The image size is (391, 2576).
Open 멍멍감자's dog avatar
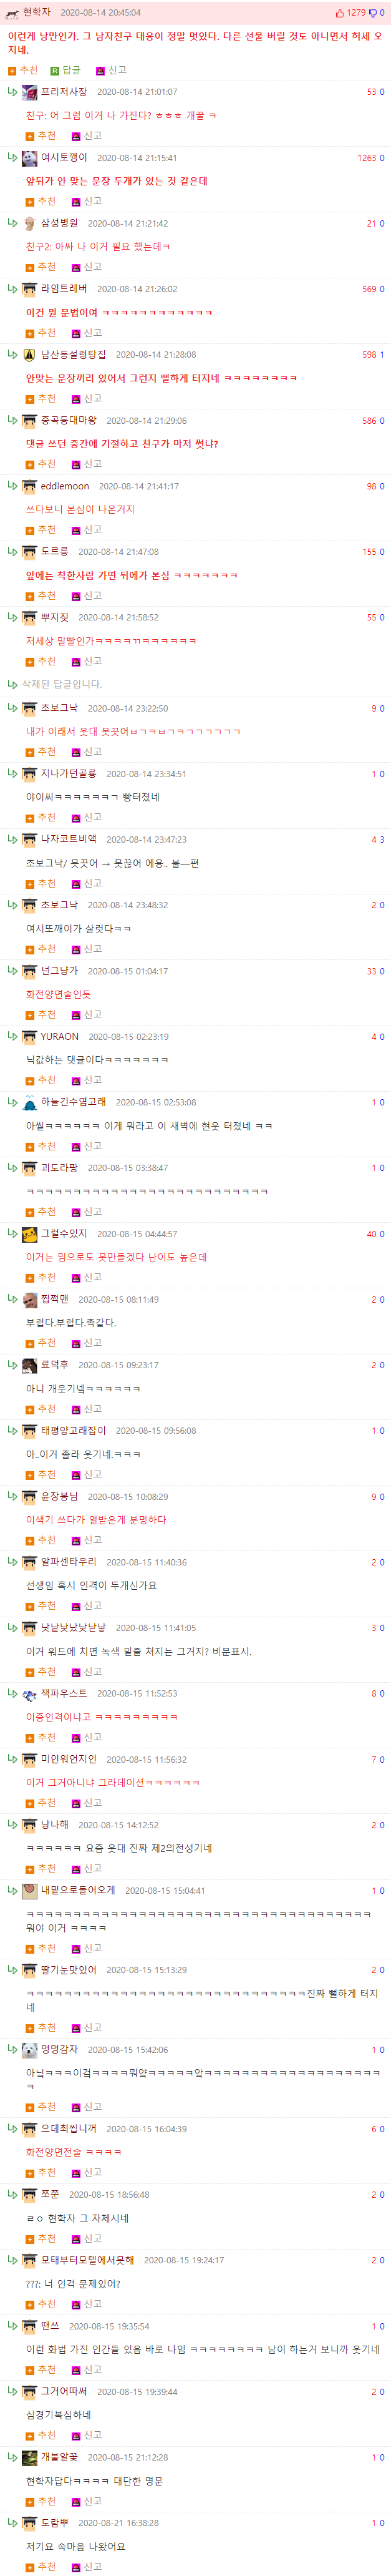click(x=29, y=2049)
